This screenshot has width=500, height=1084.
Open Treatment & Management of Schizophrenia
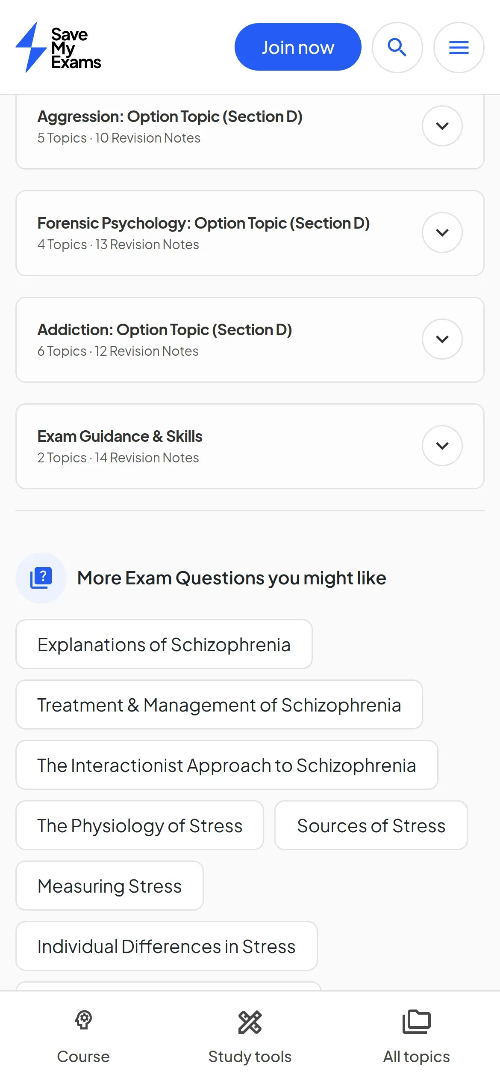pos(219,705)
